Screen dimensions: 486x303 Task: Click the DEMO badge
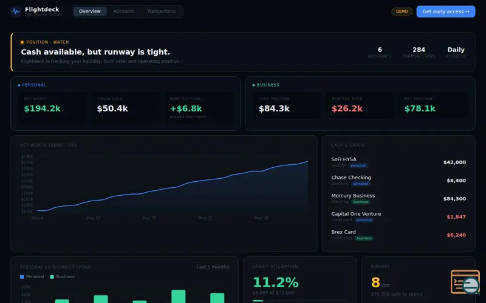402,12
